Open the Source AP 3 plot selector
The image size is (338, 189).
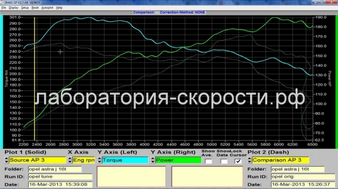tap(38, 160)
